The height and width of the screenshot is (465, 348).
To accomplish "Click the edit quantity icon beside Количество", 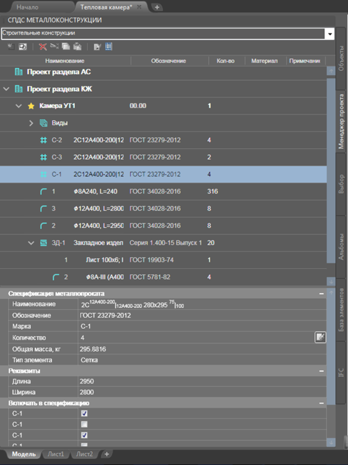I will coord(320,337).
